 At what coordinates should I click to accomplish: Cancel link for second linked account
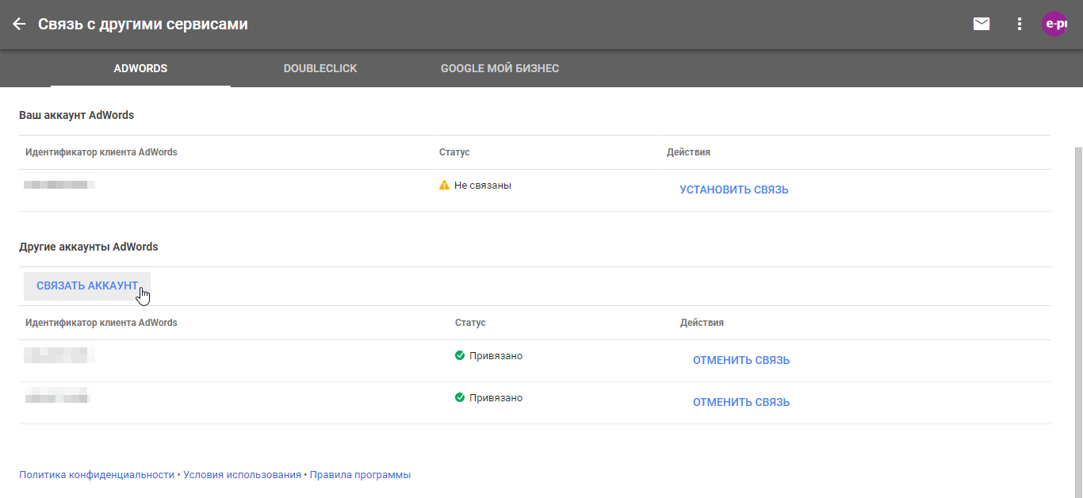coord(741,403)
